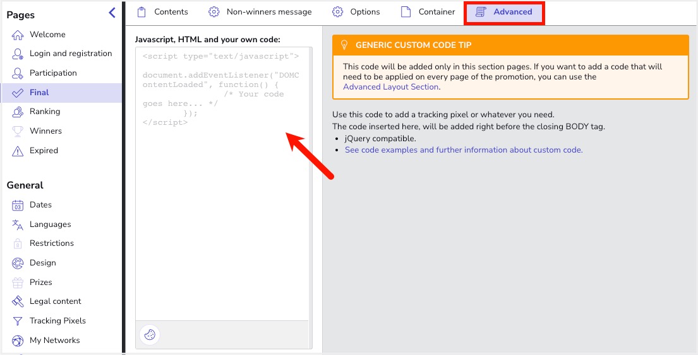Screen dimensions: 698x355
Task: Click the Prizes gift box icon
Action: (x=17, y=282)
